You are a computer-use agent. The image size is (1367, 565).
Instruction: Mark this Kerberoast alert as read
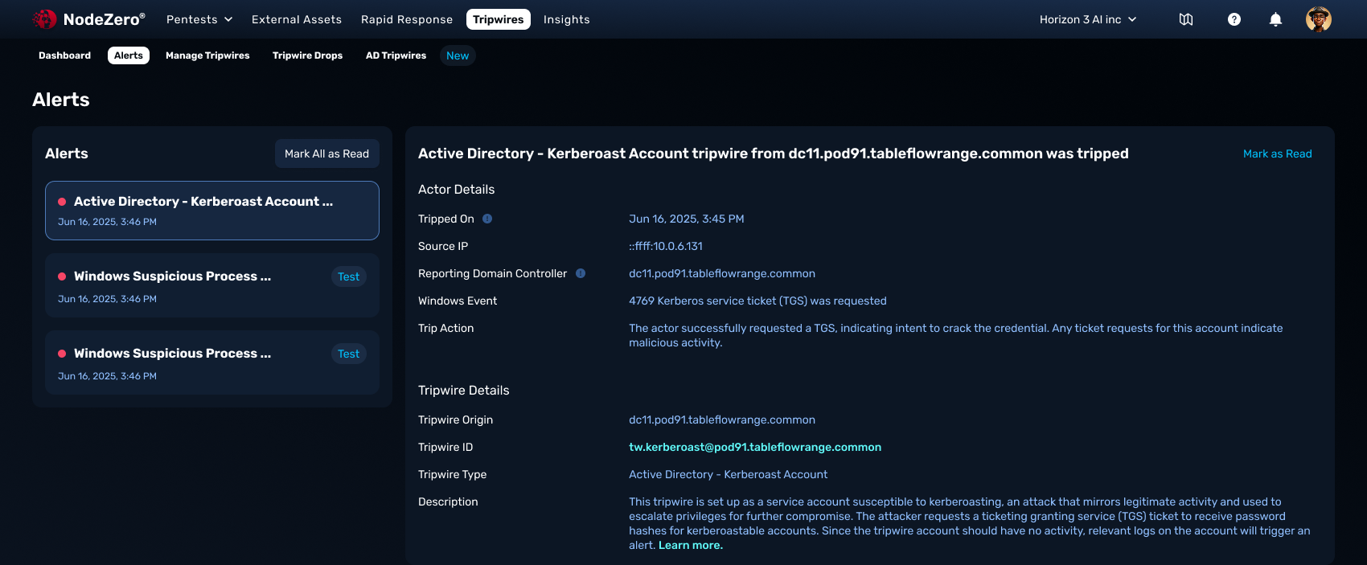(1277, 154)
